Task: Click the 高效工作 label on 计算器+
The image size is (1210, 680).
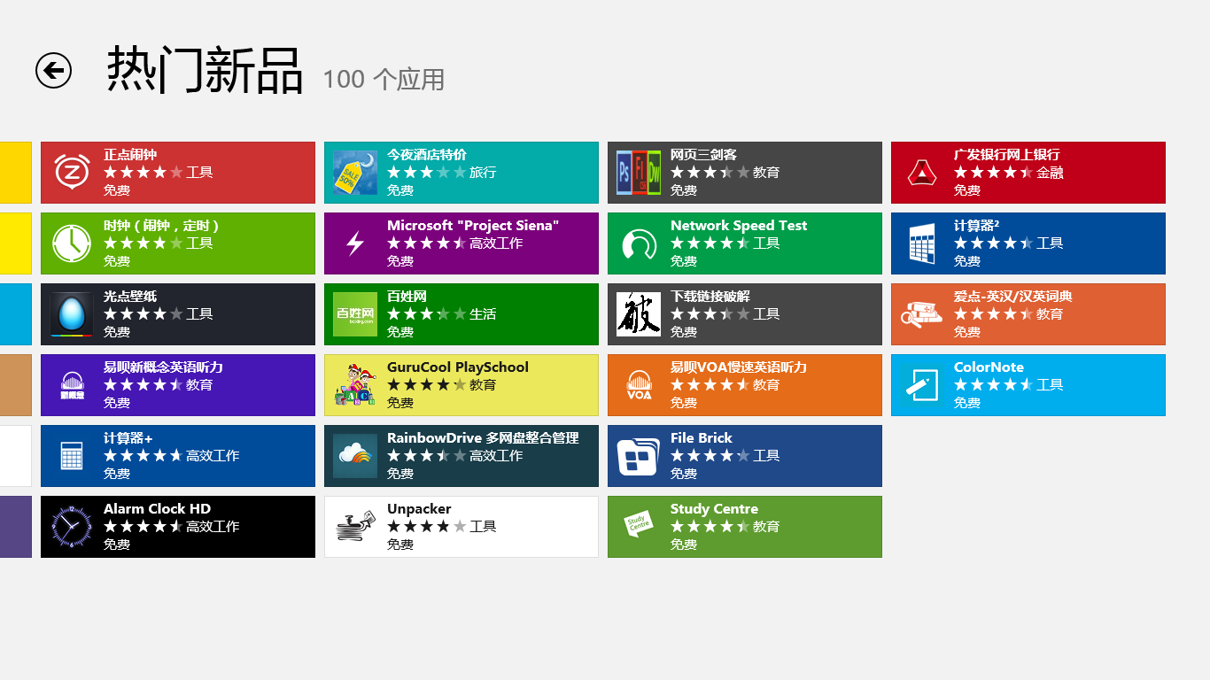Action: click(x=213, y=456)
